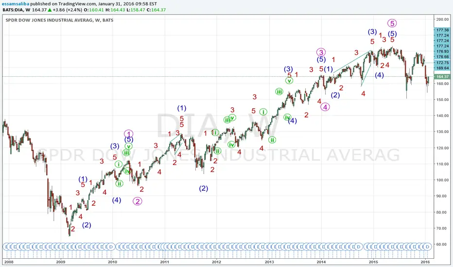The image size is (453, 267).
Task: Click the +3.86 (+2.4%) change value
Action: tap(67, 10)
